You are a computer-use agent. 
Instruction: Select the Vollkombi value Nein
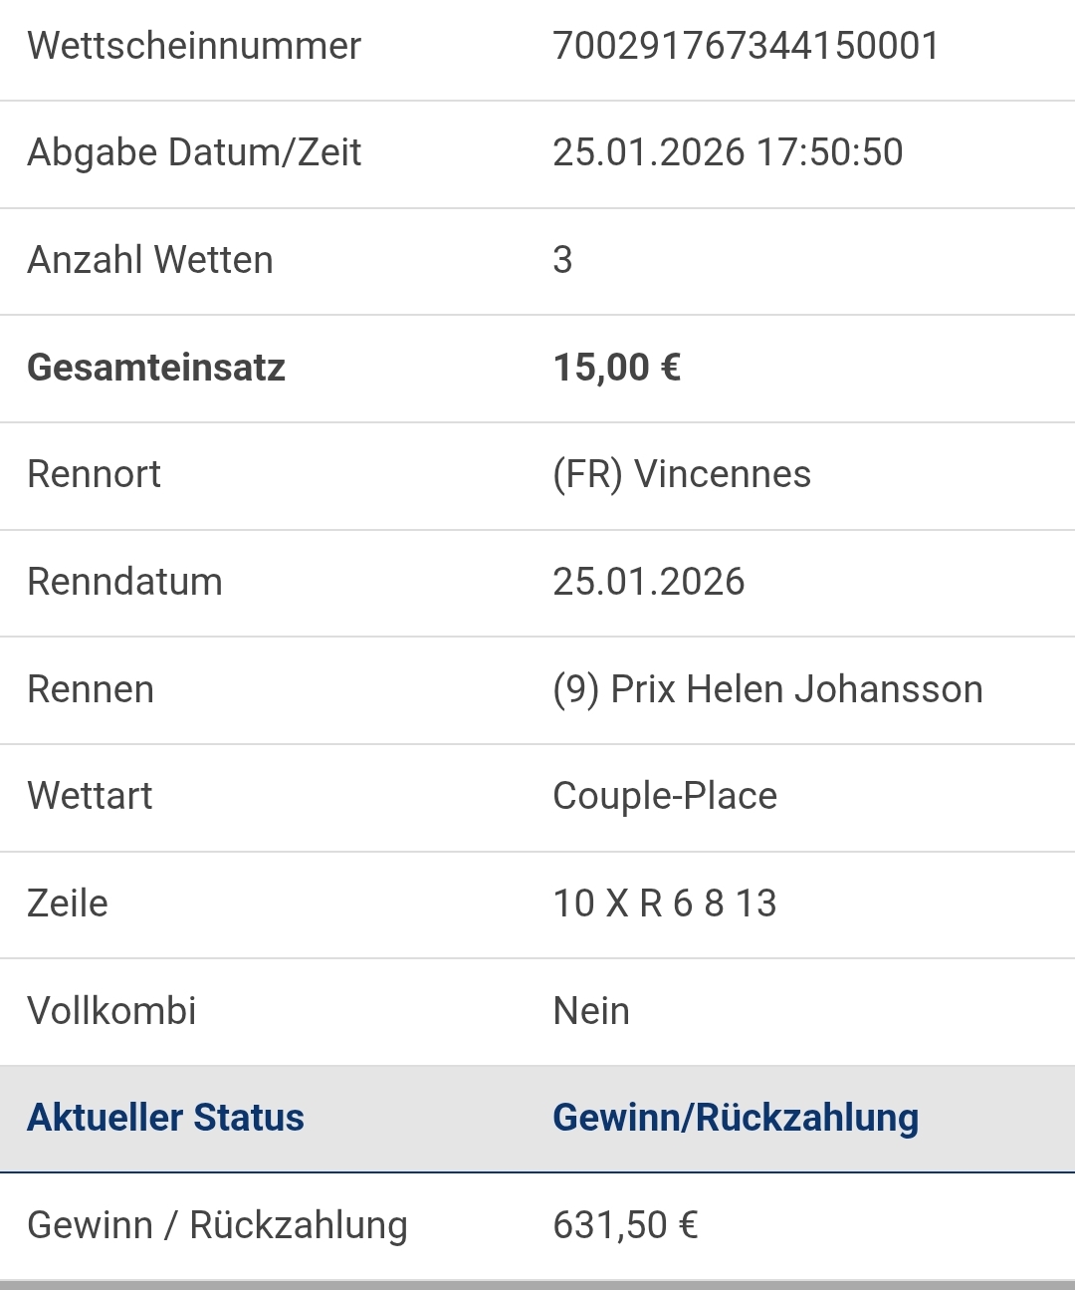pyautogui.click(x=591, y=1011)
